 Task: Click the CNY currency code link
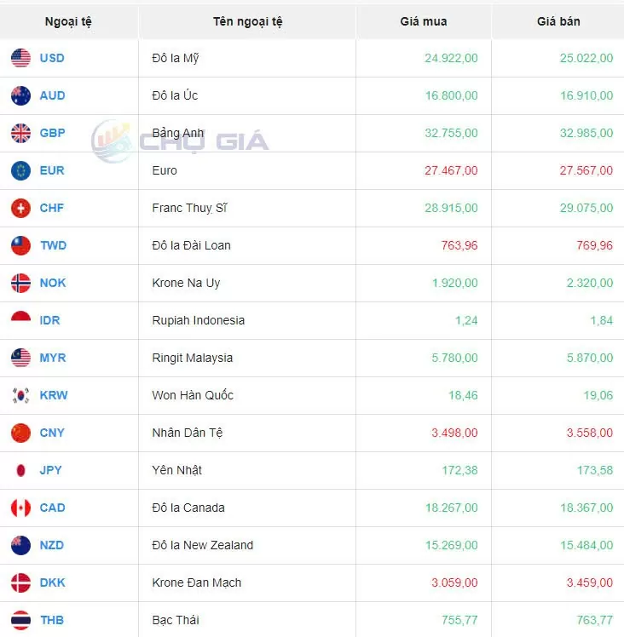coord(52,433)
